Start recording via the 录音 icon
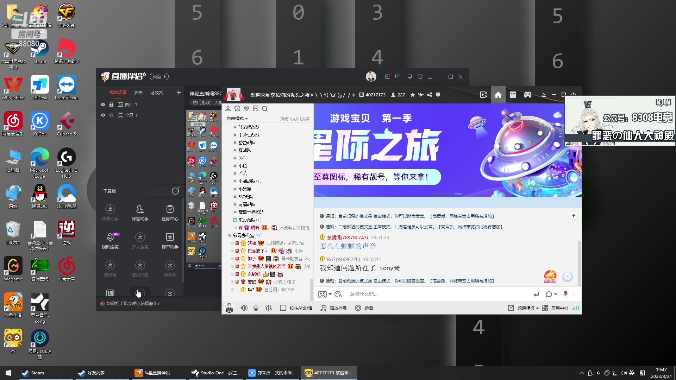This screenshot has width=676, height=380. click(x=364, y=308)
